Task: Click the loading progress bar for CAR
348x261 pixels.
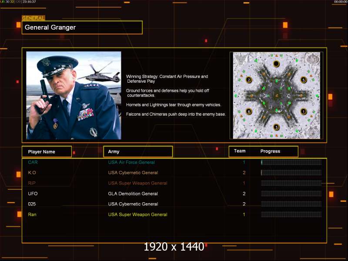Action: [291, 162]
